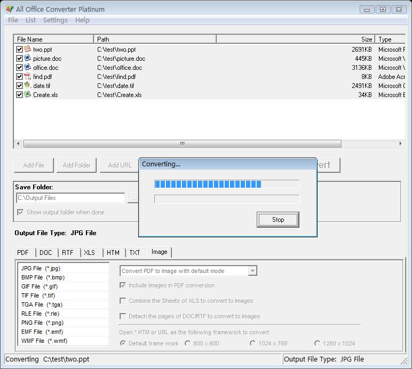This screenshot has width=412, height=369.
Task: Click the find.pdf PDF file icon
Action: pyautogui.click(x=28, y=77)
